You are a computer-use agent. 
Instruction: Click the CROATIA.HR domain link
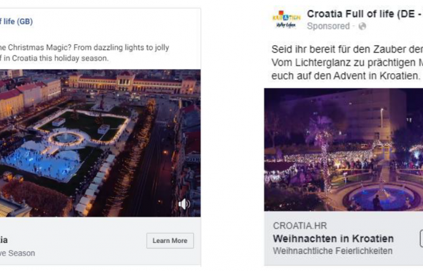coord(300,226)
